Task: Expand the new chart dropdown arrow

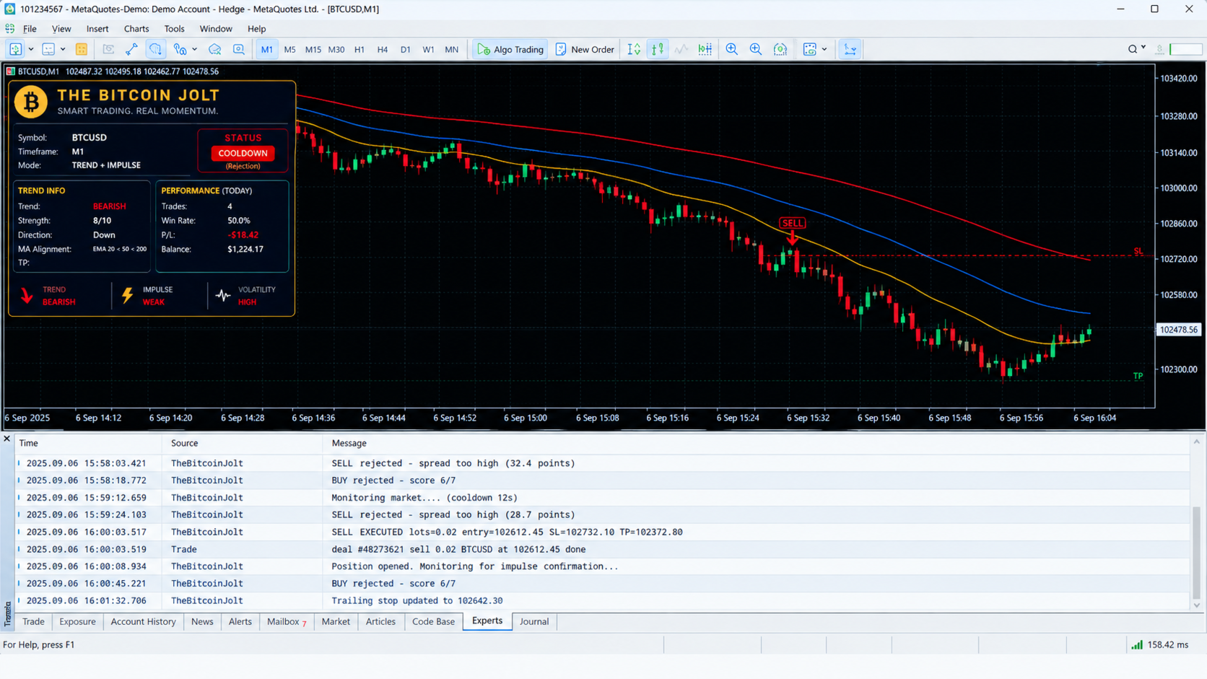Action: [31, 49]
